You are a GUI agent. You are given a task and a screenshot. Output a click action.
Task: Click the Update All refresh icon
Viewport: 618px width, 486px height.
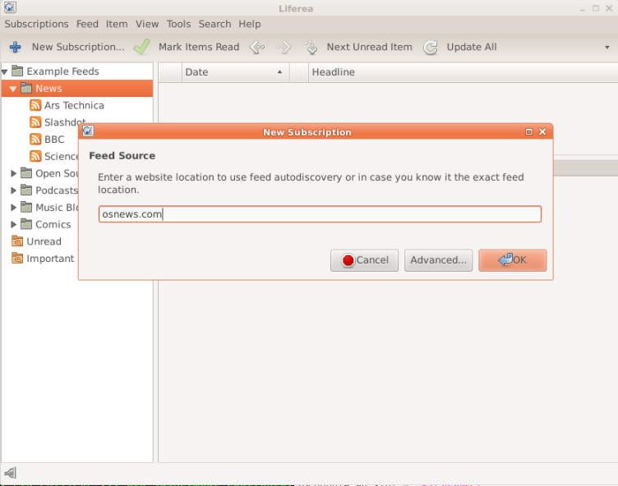(431, 48)
